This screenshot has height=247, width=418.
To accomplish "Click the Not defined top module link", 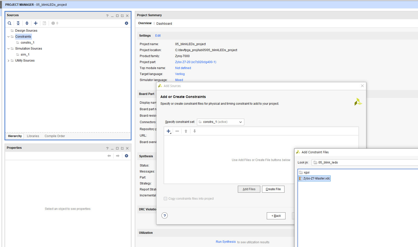I will pos(183,68).
